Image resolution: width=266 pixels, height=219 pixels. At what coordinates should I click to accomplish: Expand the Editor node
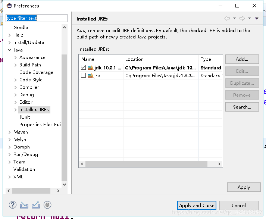click(x=15, y=102)
